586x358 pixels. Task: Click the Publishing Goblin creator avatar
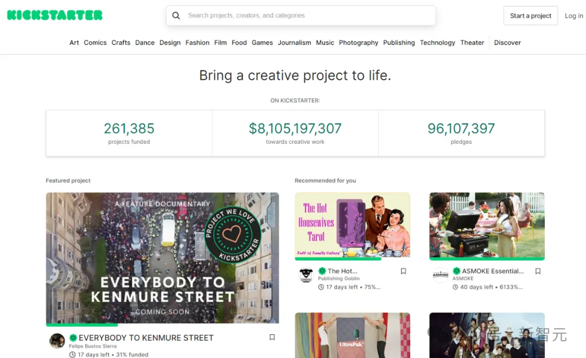306,274
